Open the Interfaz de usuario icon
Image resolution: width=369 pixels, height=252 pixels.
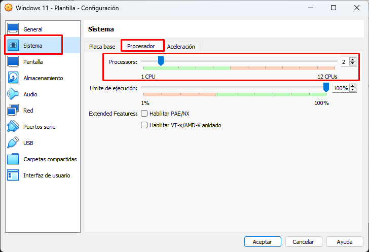point(13,175)
